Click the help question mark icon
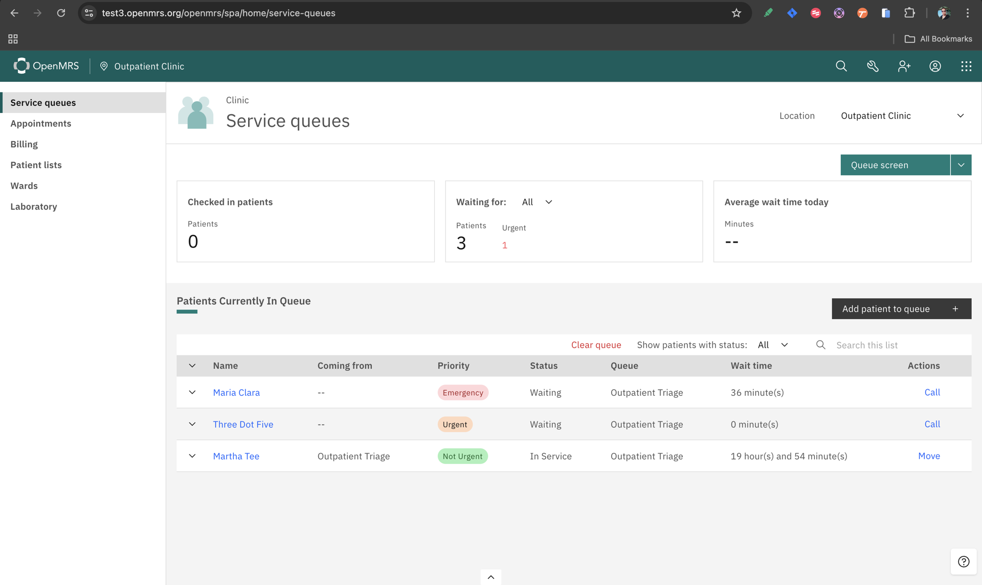 pyautogui.click(x=964, y=561)
